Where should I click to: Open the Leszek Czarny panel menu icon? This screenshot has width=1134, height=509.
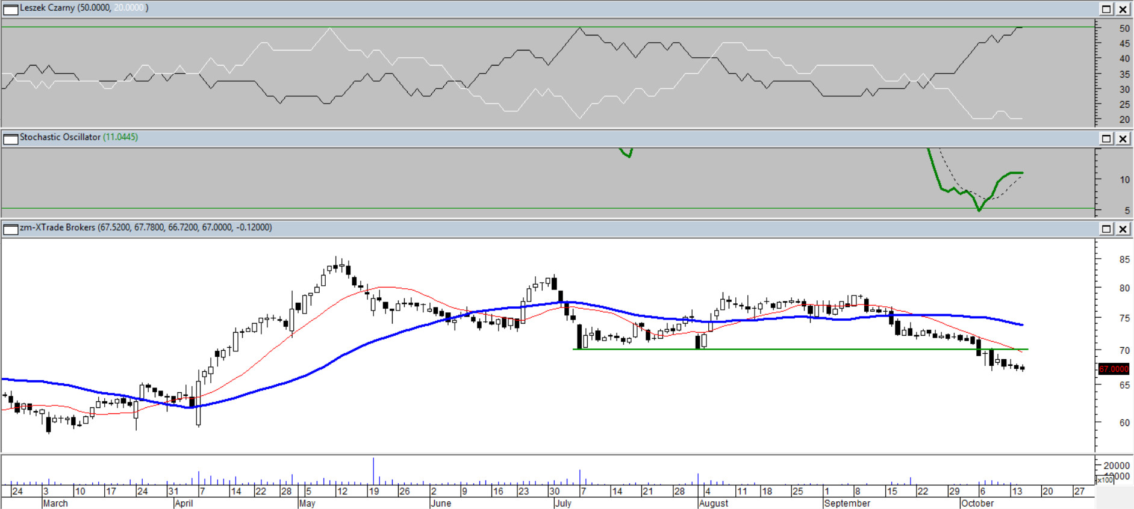tap(10, 9)
